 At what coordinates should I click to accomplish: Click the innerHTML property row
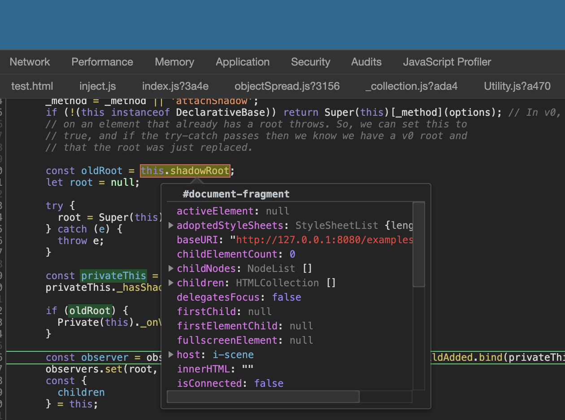tap(215, 369)
